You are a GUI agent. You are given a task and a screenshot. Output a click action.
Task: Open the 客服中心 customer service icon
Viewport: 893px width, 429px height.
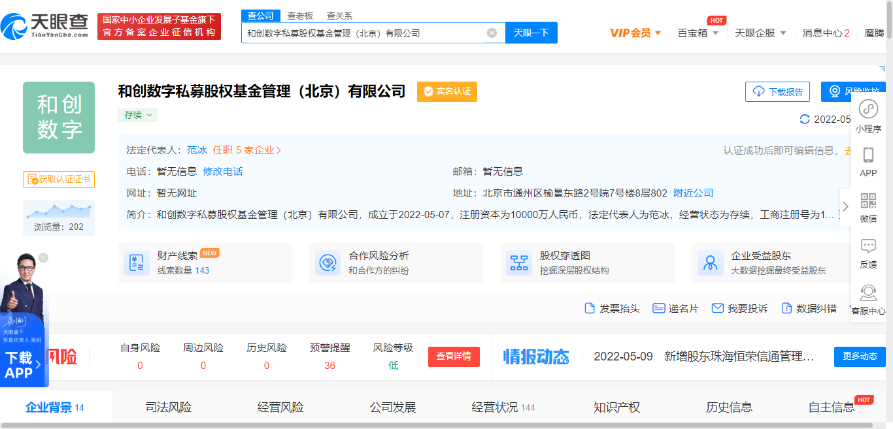coord(868,293)
